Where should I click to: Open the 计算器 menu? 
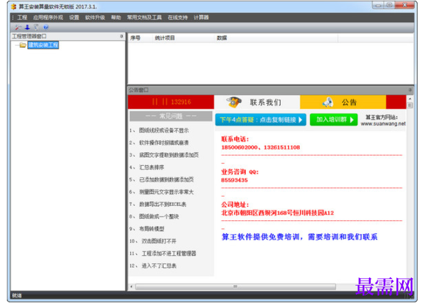[x=201, y=17]
